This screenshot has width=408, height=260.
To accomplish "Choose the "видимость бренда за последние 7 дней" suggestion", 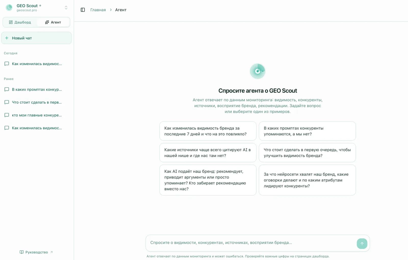I will click(208, 131).
